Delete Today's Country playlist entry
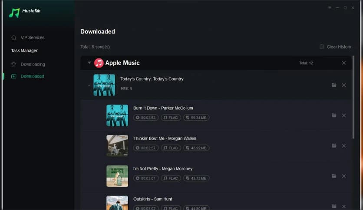Screen dimensions: 363x210 coord(344,85)
